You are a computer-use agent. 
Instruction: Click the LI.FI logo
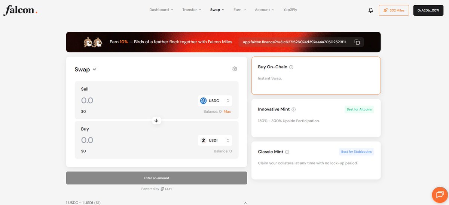coord(166,189)
